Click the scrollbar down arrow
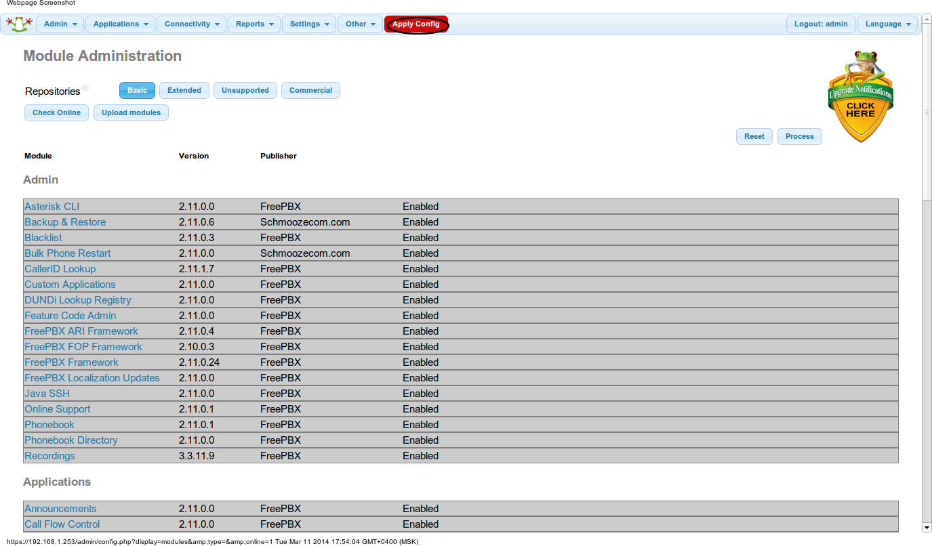932x546 pixels. point(927,527)
